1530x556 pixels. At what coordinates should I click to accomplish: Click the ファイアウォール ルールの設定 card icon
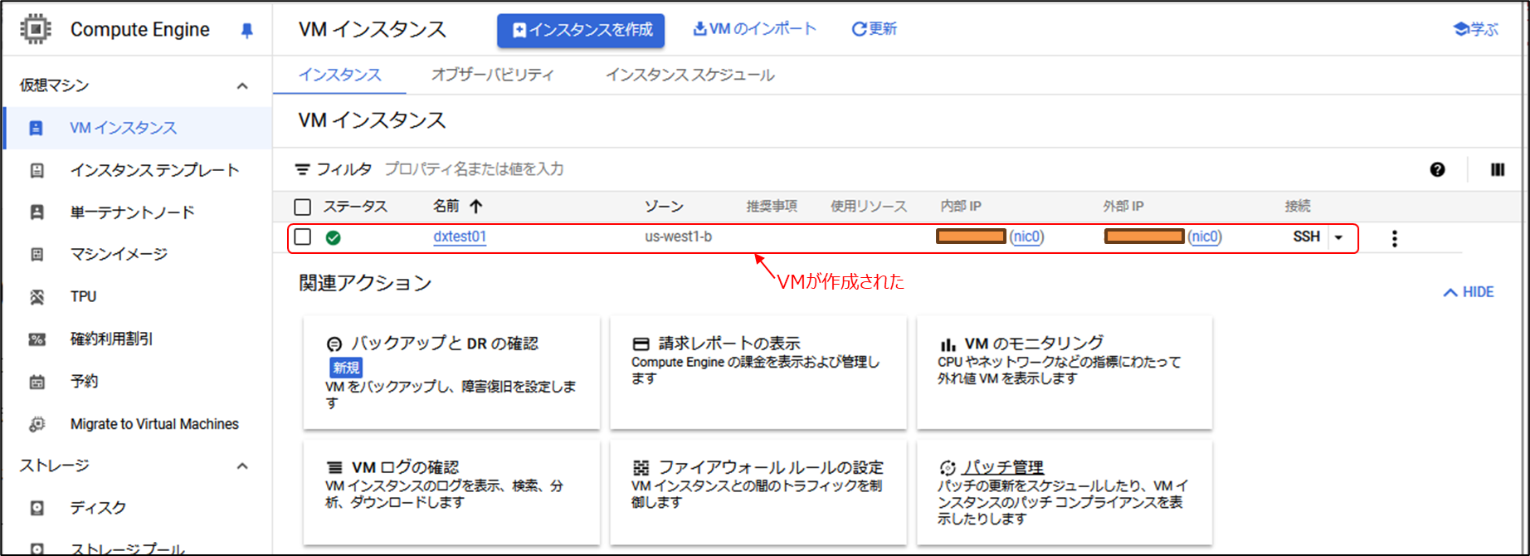[641, 468]
